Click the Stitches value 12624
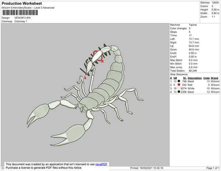Image resolution: width=221 pixels, height=171 pixels. [215, 3]
